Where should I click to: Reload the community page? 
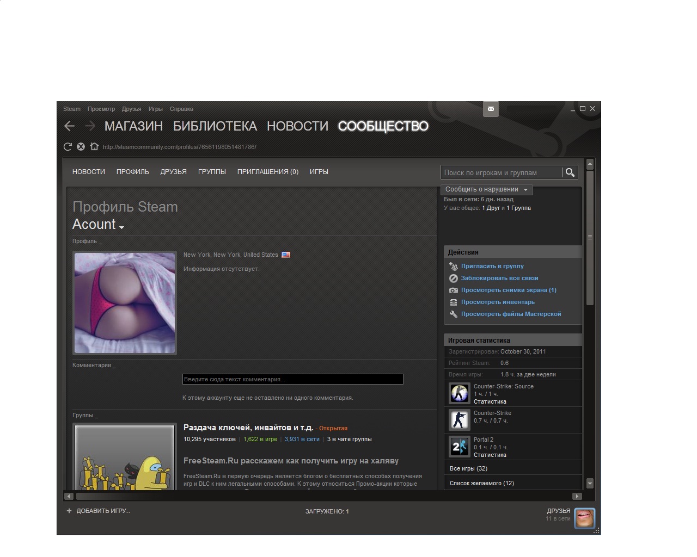tap(68, 146)
